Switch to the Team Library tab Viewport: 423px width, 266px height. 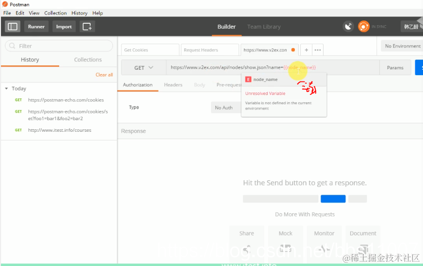pyautogui.click(x=264, y=27)
